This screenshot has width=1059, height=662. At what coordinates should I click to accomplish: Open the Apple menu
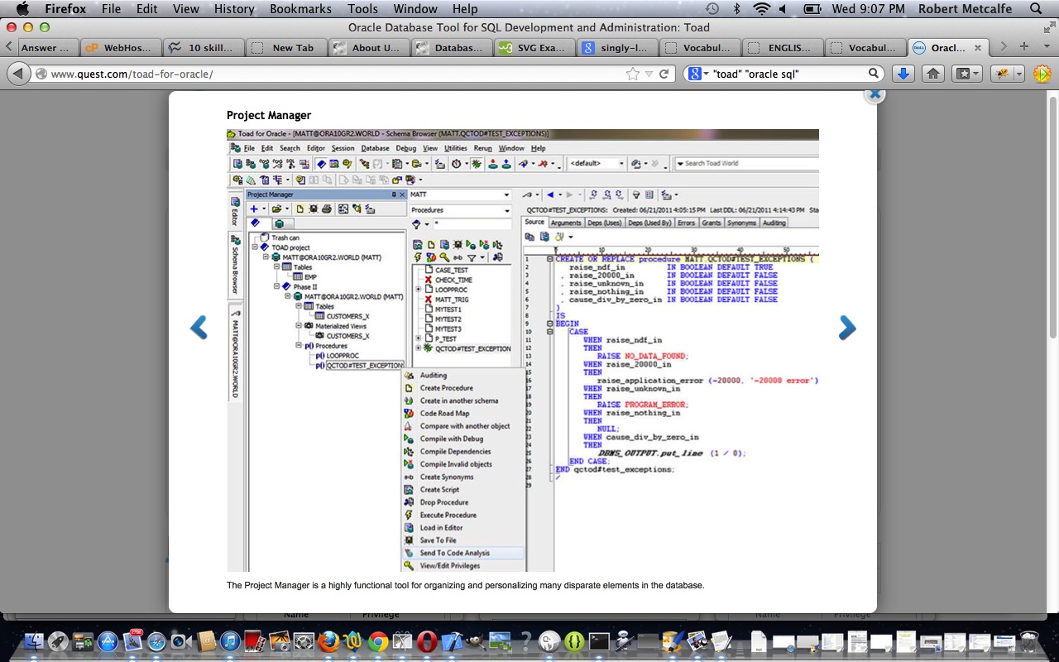pos(22,9)
